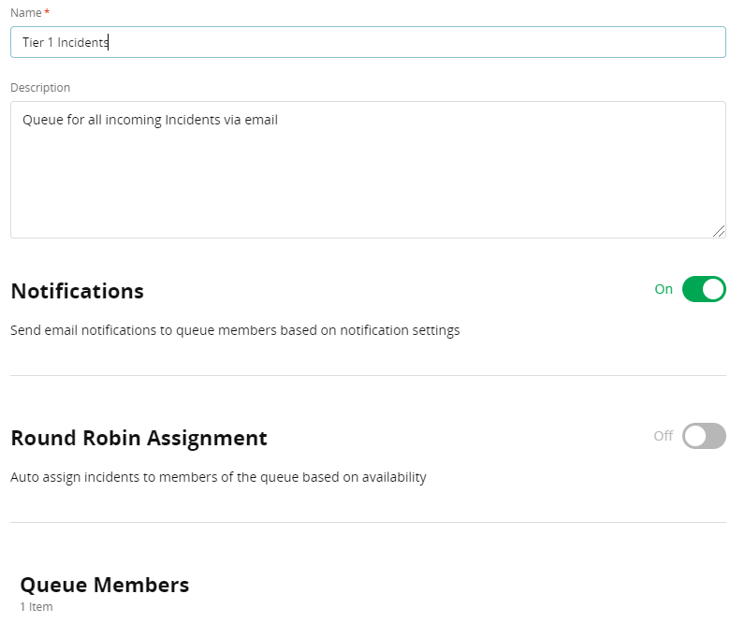
Task: Click the gray Off status label
Action: click(663, 436)
